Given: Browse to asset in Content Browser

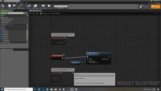Looking at the screenshot, I should [14, 7].
